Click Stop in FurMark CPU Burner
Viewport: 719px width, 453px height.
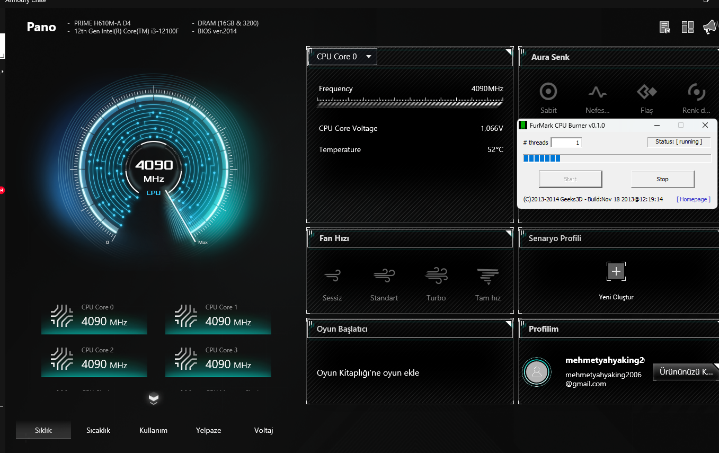pos(662,179)
